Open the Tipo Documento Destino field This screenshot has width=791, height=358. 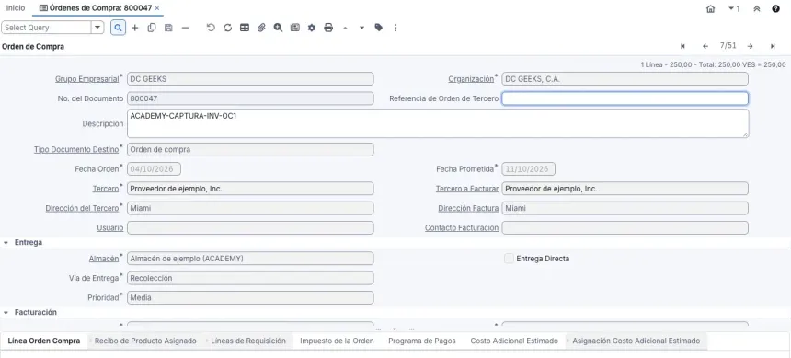click(x=250, y=149)
